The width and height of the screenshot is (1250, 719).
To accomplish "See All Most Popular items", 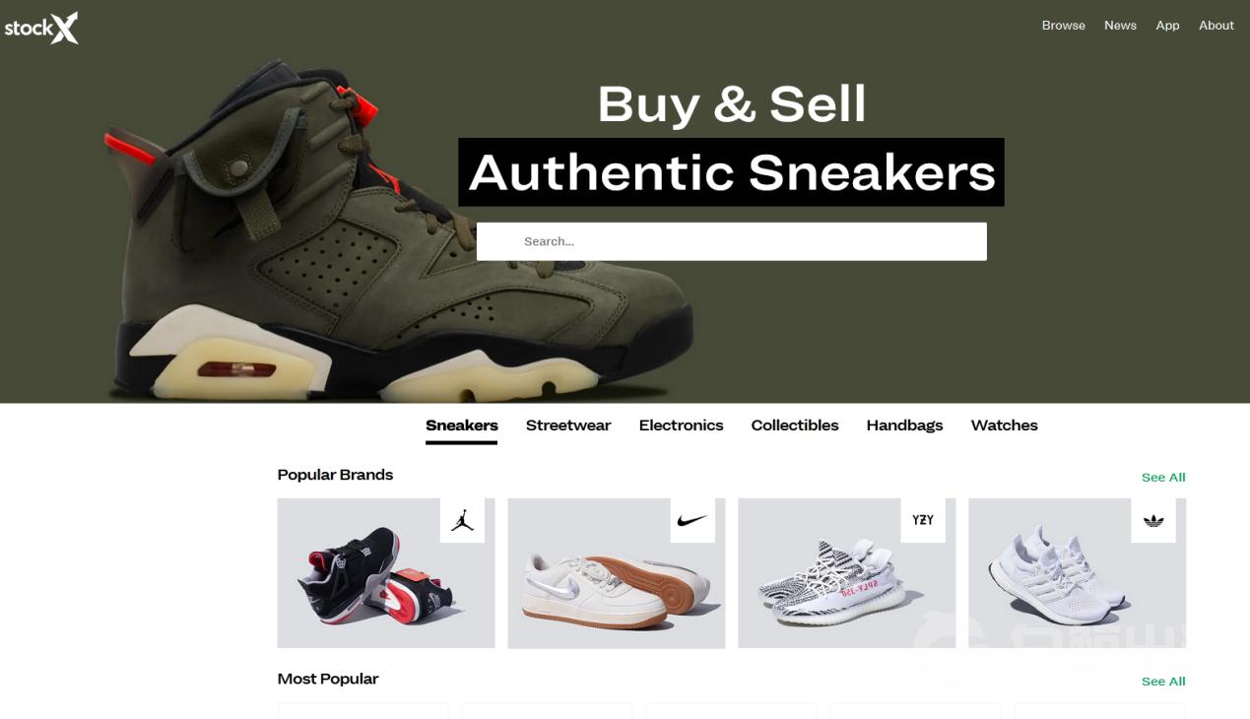I will click(1163, 681).
